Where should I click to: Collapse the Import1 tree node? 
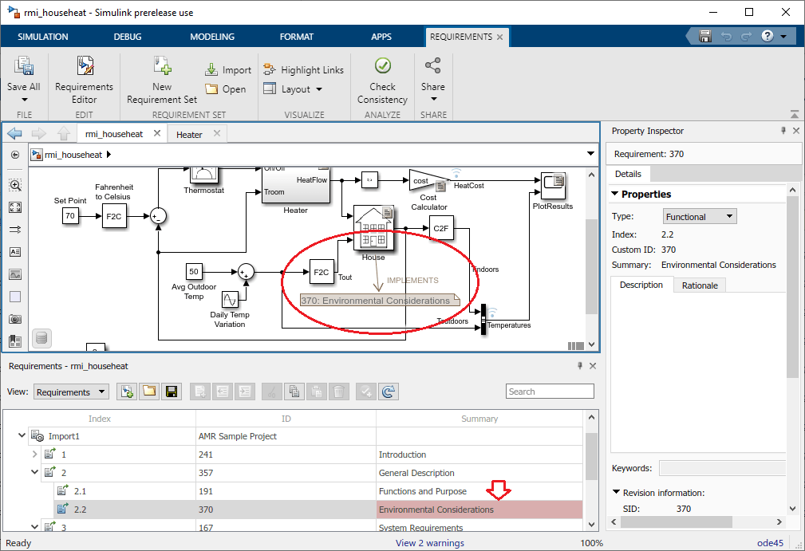pos(22,436)
